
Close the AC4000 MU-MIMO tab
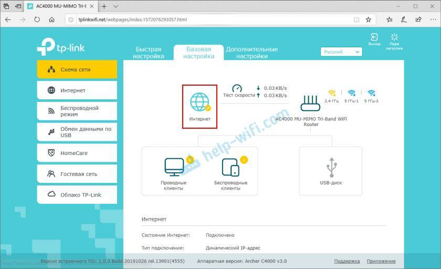pyautogui.click(x=92, y=6)
